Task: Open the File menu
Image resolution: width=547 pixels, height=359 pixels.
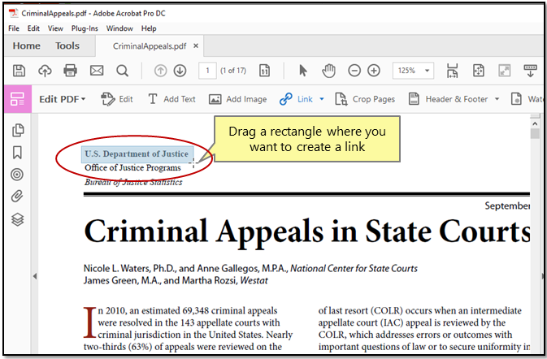Action: point(14,28)
